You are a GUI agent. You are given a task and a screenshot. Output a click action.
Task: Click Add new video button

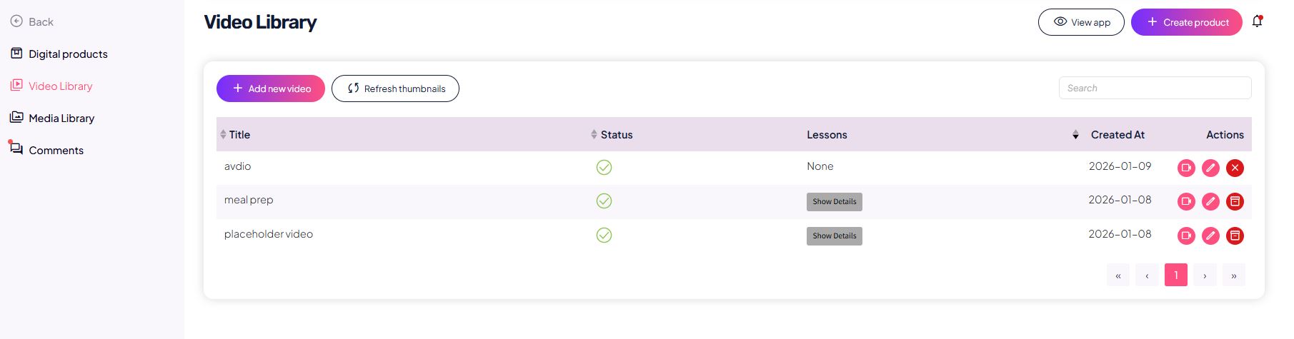coord(271,88)
